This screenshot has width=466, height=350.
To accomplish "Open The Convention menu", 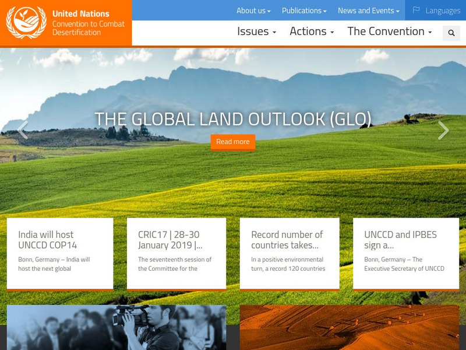I will pyautogui.click(x=390, y=32).
